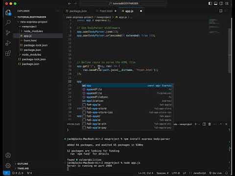Image resolution: width=235 pixels, height=176 pixels.
Task: Open notifications bell in status bar
Action: click(226, 173)
